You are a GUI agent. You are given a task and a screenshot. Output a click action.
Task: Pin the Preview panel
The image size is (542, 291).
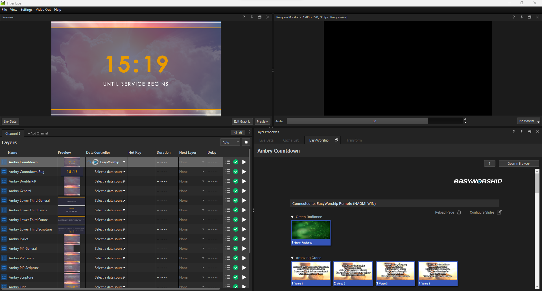tap(252, 17)
